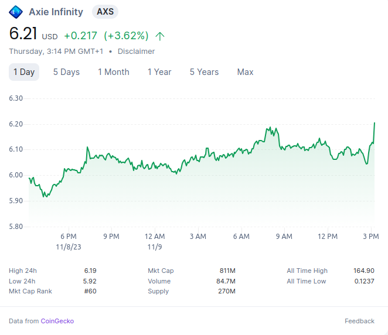Viewport: 388px width, 335px height.
Task: Open the Disclaimer link
Action: [x=136, y=52]
